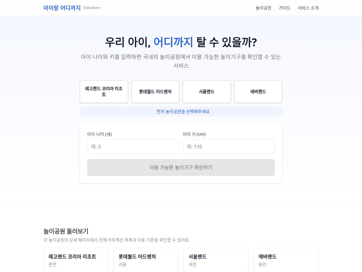This screenshot has width=362, height=272.
Task: Click the kidswhere text beside the logo
Action: (x=92, y=8)
